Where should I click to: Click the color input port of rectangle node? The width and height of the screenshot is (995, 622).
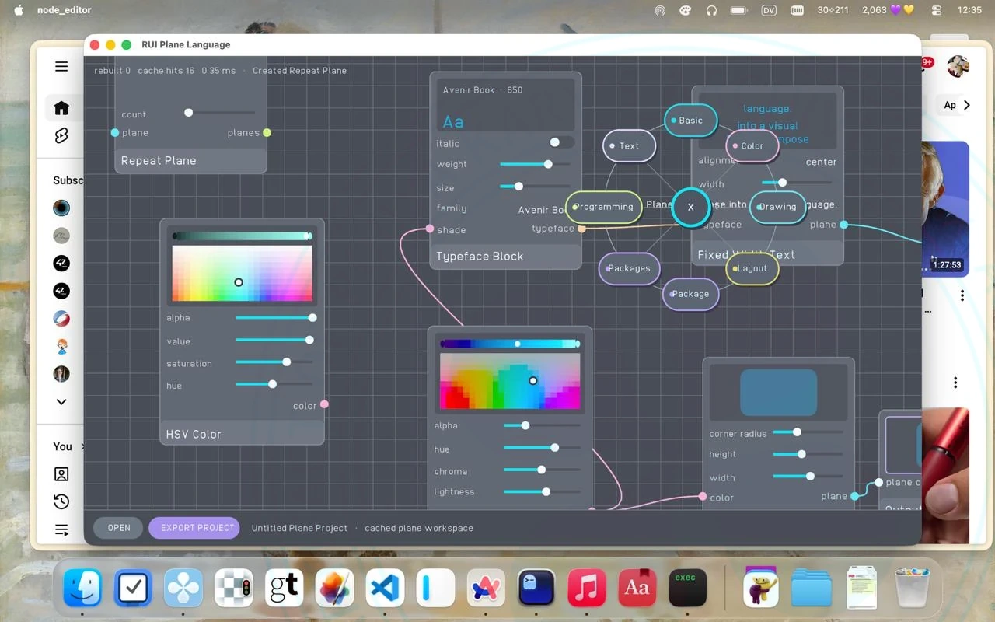703,496
